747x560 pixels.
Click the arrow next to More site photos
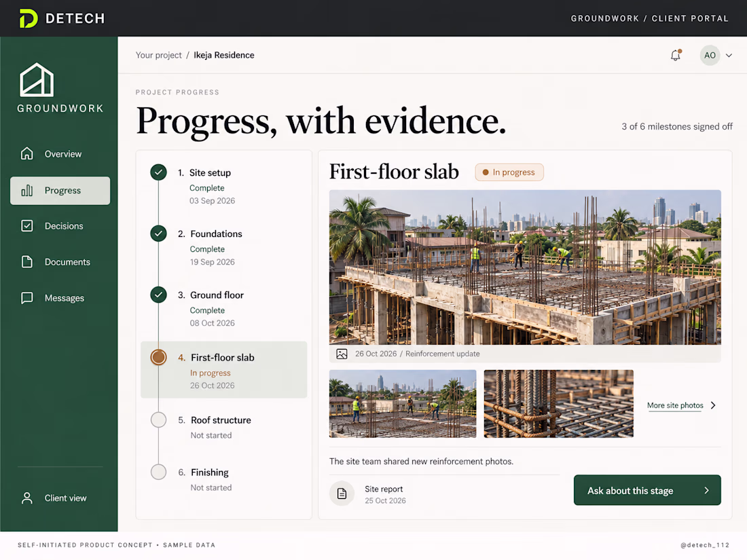click(x=713, y=405)
